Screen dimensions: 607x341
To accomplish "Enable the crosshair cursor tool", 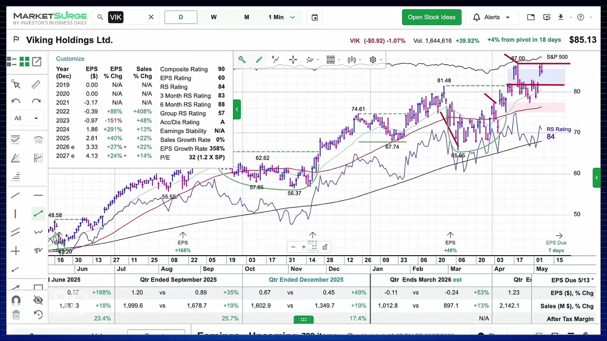I will tap(293, 60).
